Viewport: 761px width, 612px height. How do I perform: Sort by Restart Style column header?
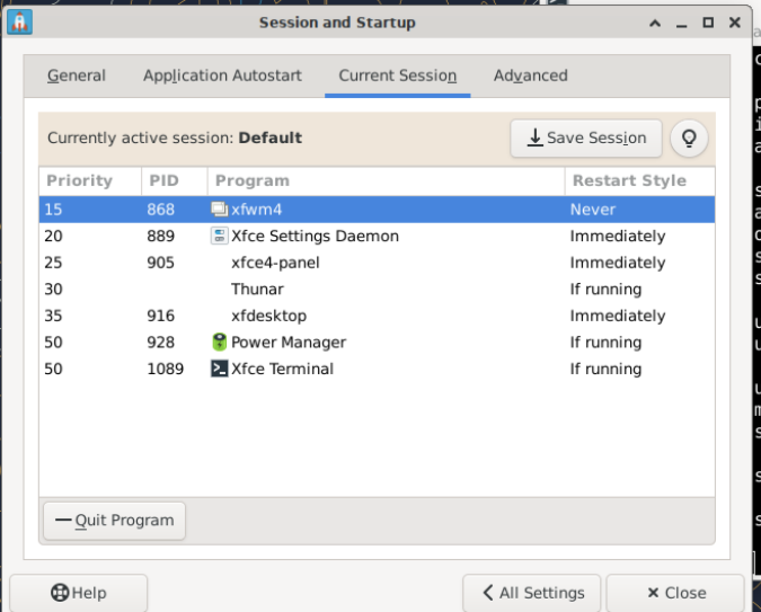[x=629, y=181]
